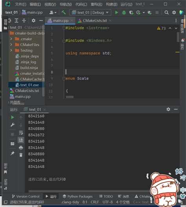Open the Python Packages tool window
The width and height of the screenshot is (186, 207).
78,196
